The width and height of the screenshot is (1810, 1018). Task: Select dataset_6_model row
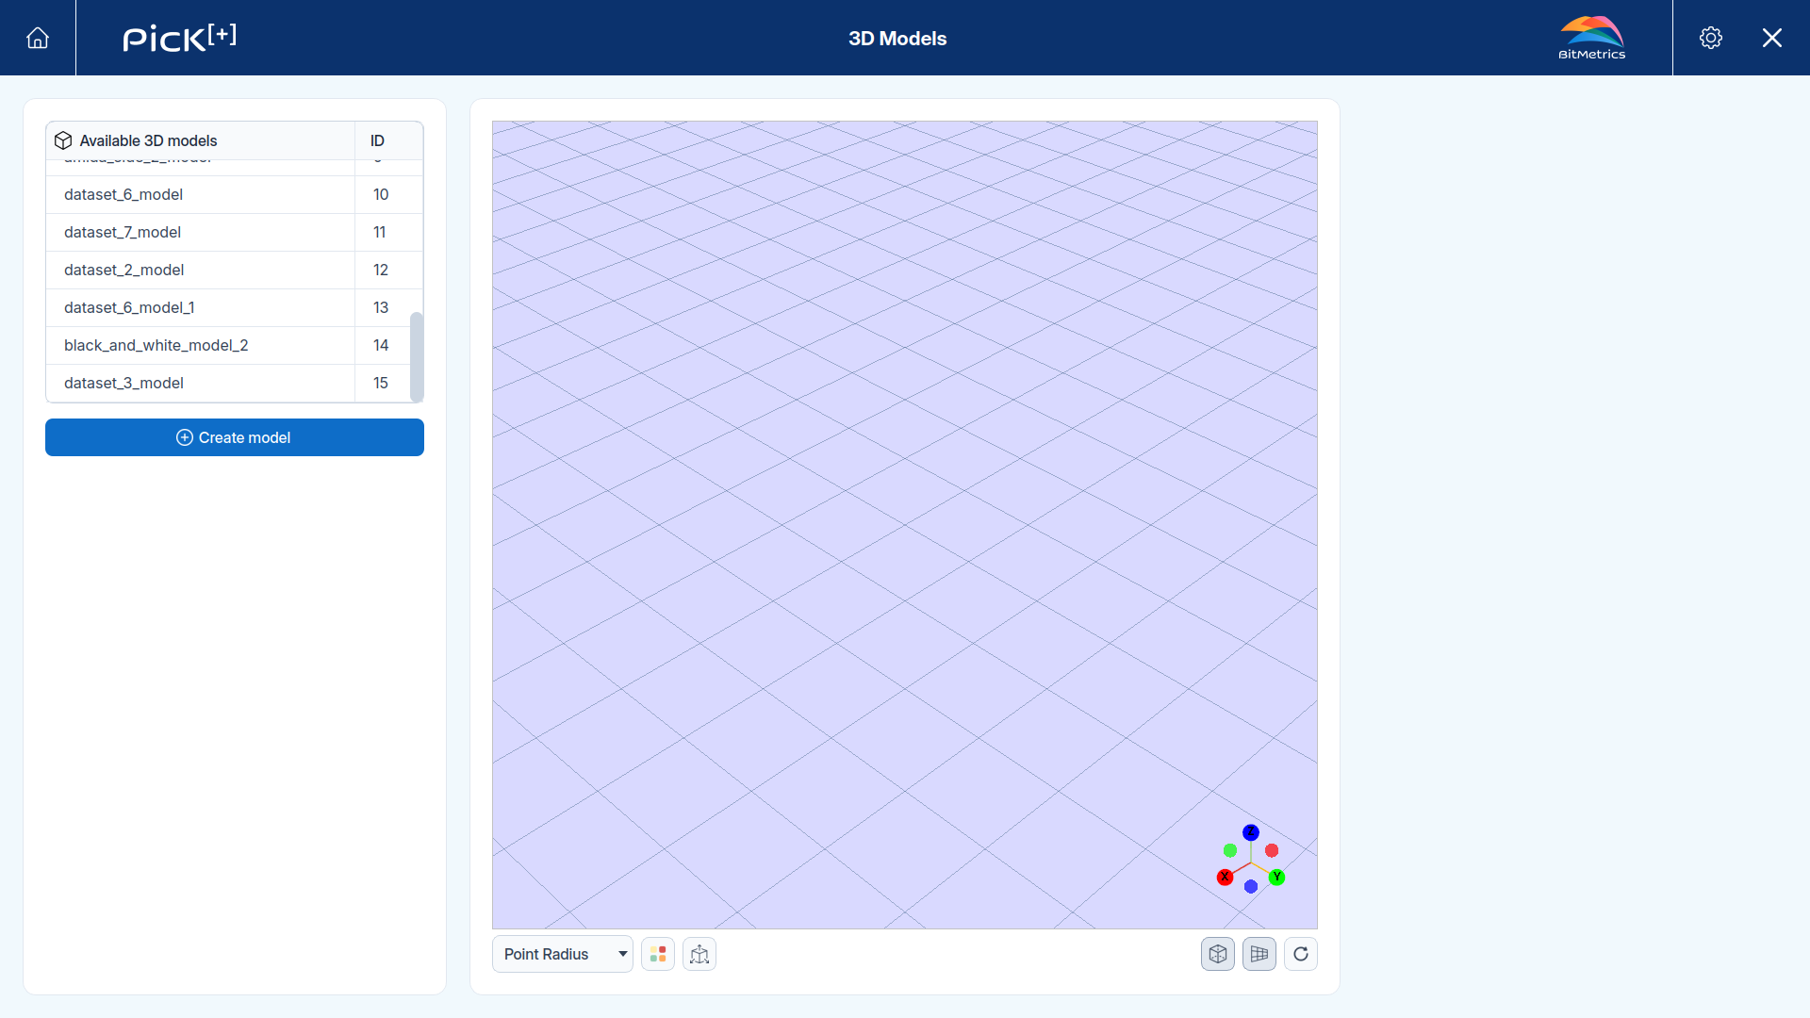pos(234,194)
